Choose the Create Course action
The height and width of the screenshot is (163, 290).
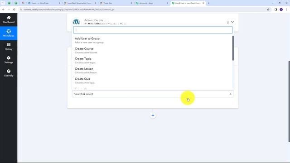pos(153,50)
